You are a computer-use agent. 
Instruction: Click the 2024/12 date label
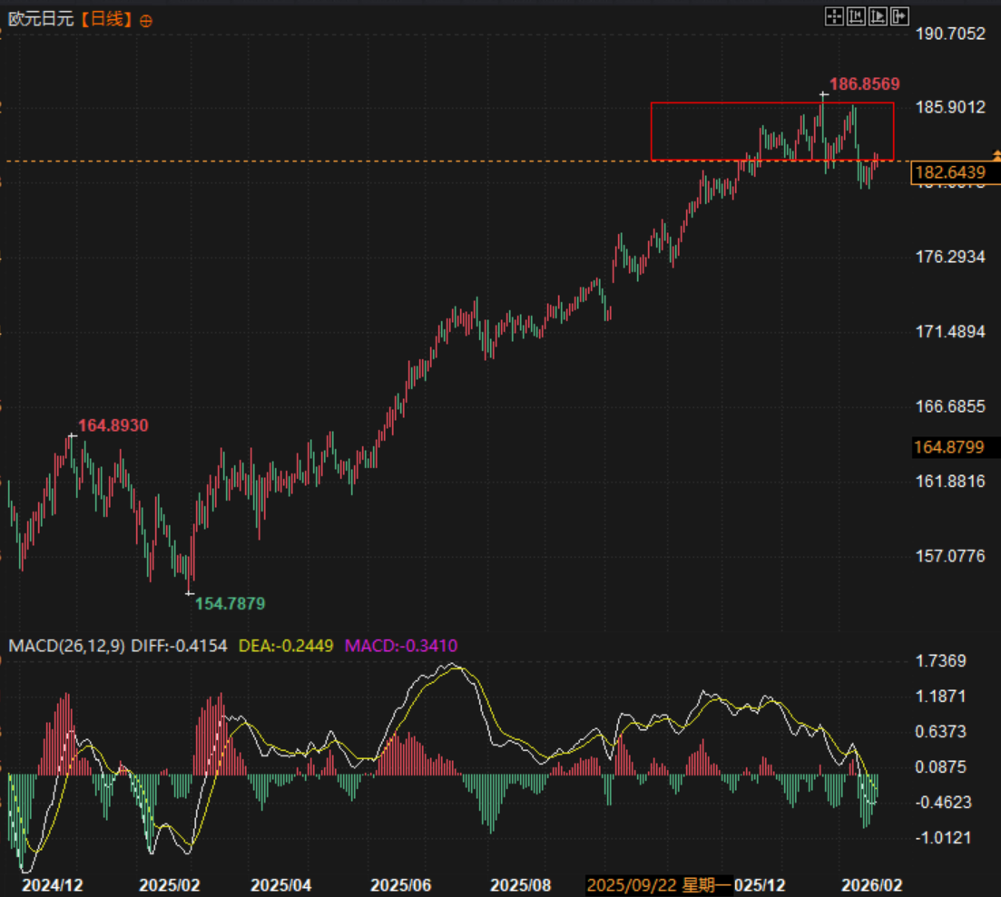coord(53,885)
